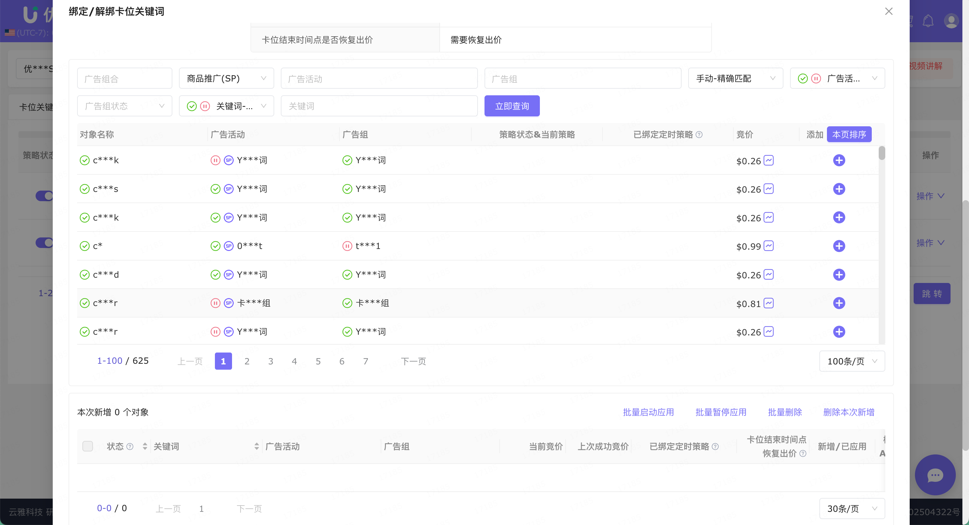Viewport: 969px width, 525px height.
Task: Click the green status check icon before c***s
Action: click(84, 189)
